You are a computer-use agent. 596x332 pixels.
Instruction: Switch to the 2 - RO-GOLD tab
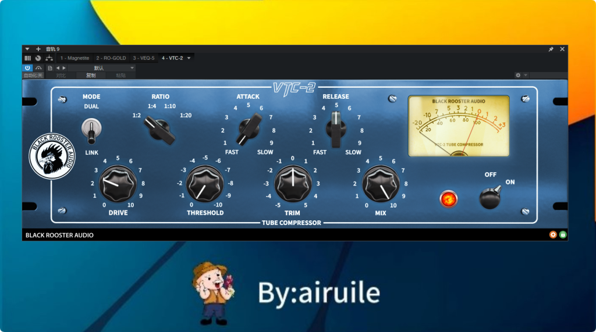[111, 58]
